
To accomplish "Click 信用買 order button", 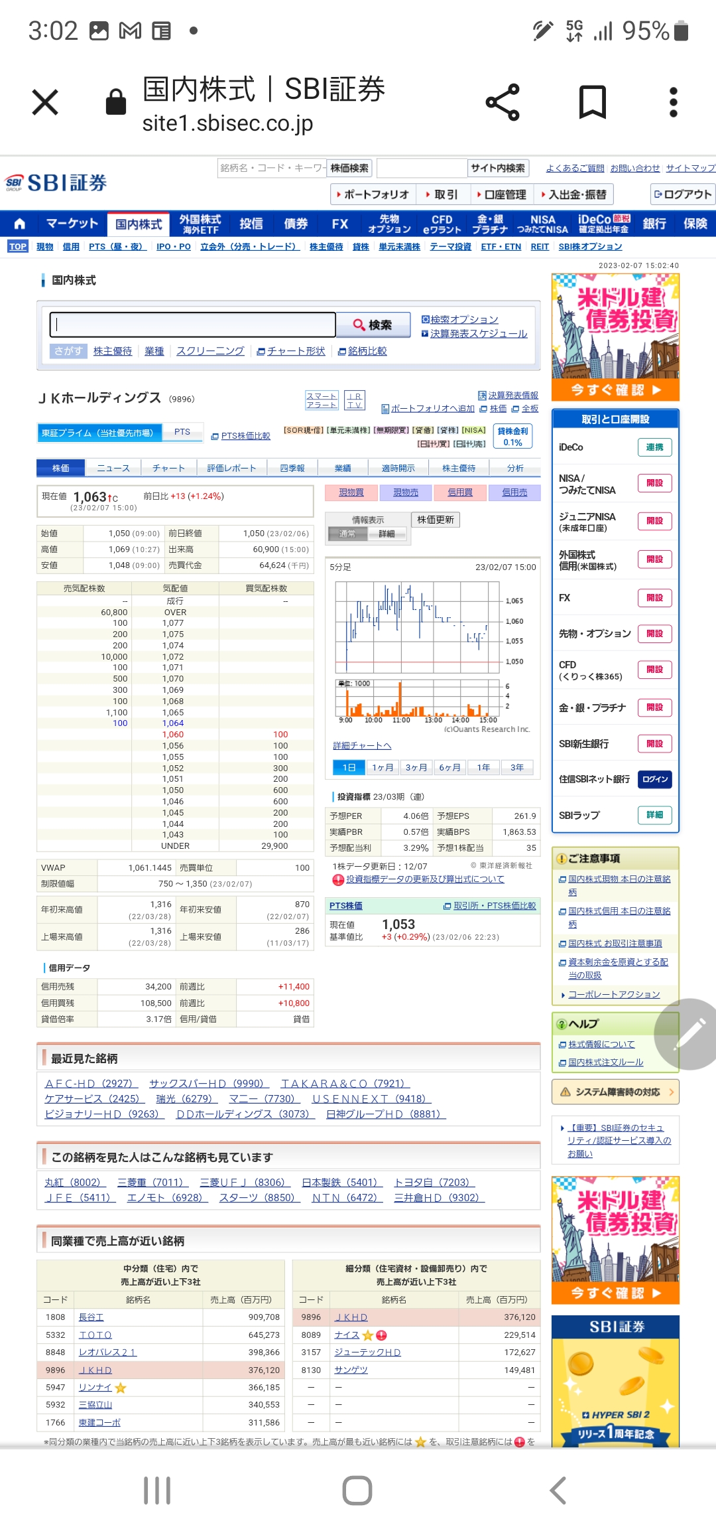I will [x=460, y=492].
